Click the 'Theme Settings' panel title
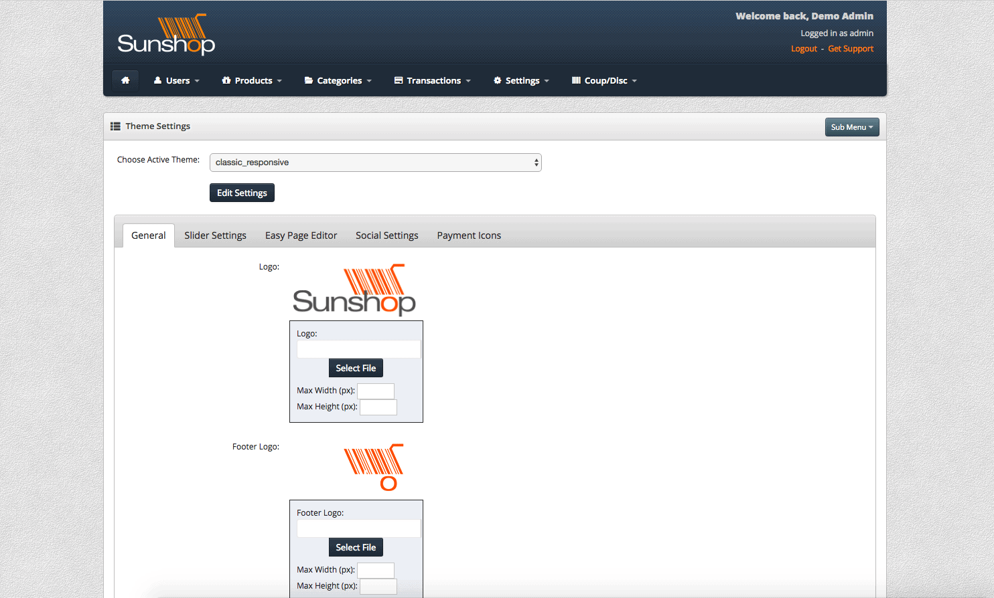The height and width of the screenshot is (598, 994). click(x=157, y=126)
